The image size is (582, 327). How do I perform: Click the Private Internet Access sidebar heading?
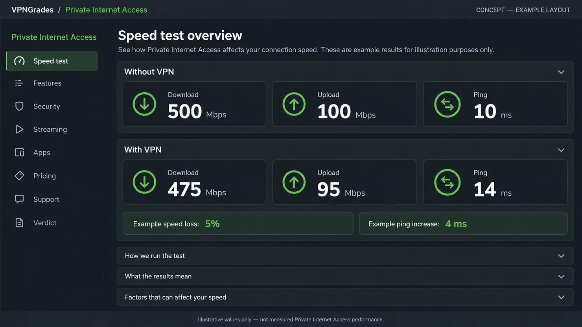54,37
